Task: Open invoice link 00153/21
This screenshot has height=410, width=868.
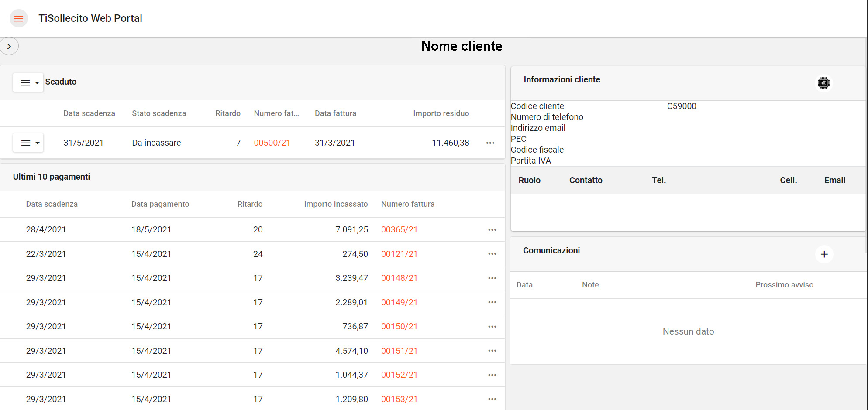Action: [x=399, y=399]
